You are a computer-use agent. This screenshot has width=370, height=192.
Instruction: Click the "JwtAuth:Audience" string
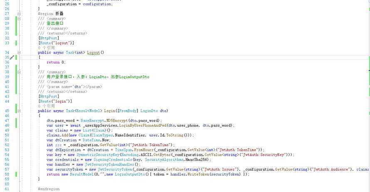point(330,170)
